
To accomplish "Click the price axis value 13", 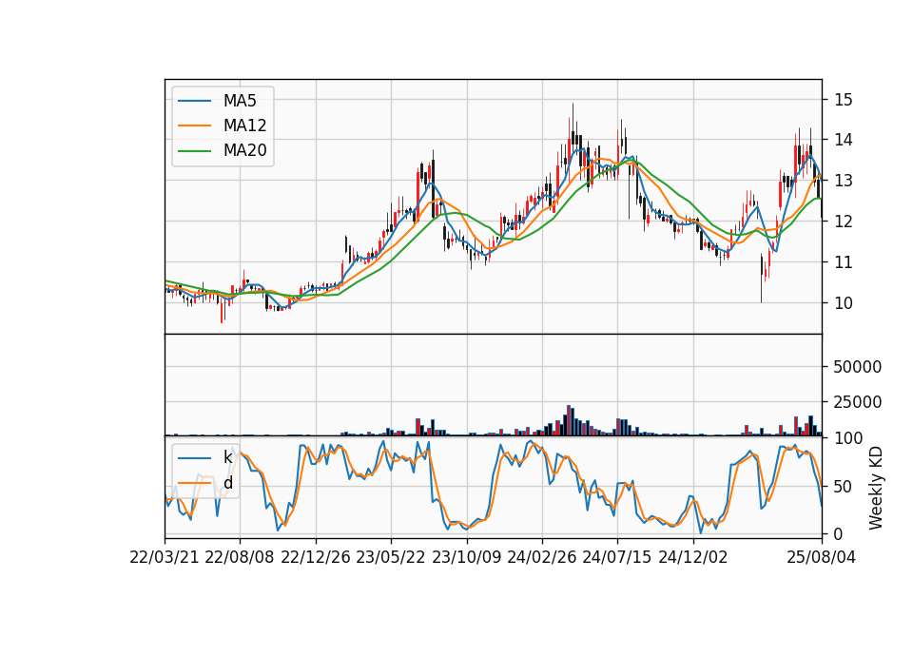I will [x=844, y=181].
